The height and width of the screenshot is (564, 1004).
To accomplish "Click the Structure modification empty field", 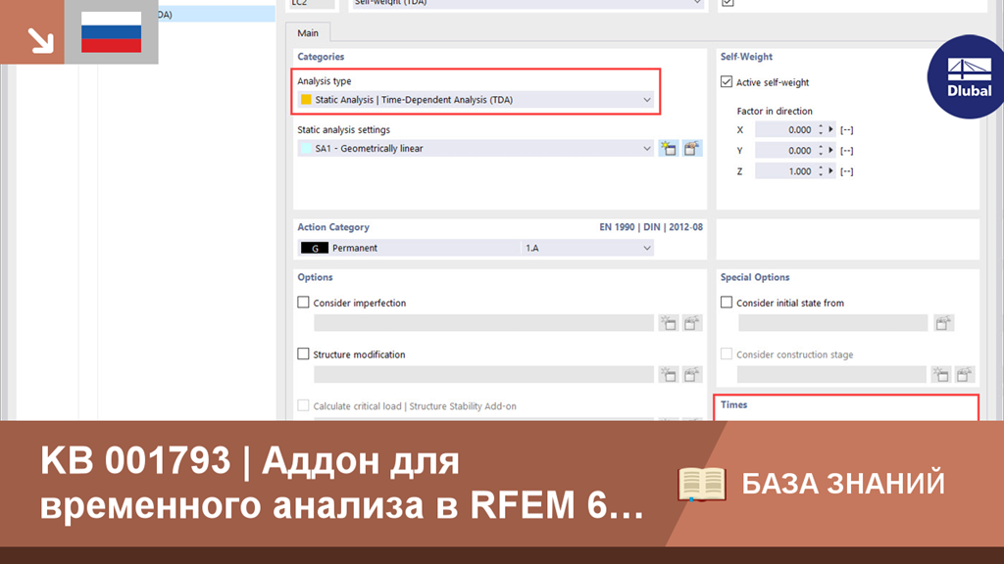I will (483, 374).
